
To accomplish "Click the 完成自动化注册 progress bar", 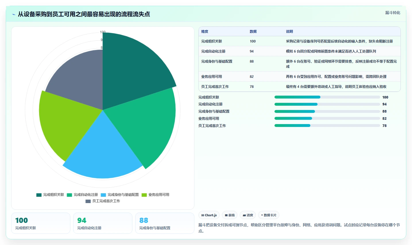I will (x=327, y=104).
